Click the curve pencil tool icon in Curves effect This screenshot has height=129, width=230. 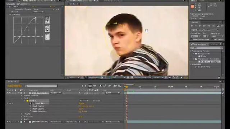pyautogui.click(x=47, y=22)
